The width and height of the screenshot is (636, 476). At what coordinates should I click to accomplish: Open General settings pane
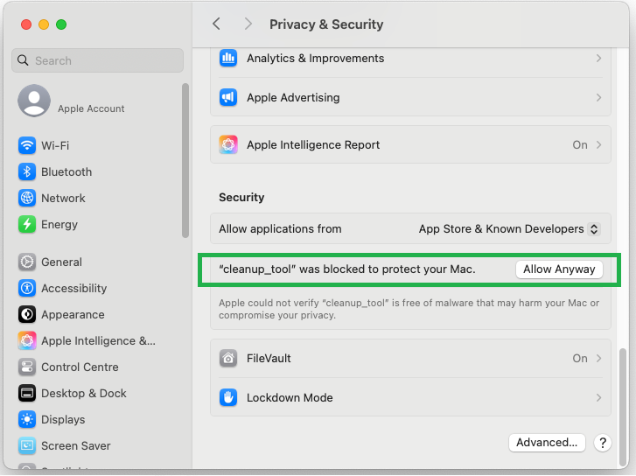tap(61, 262)
